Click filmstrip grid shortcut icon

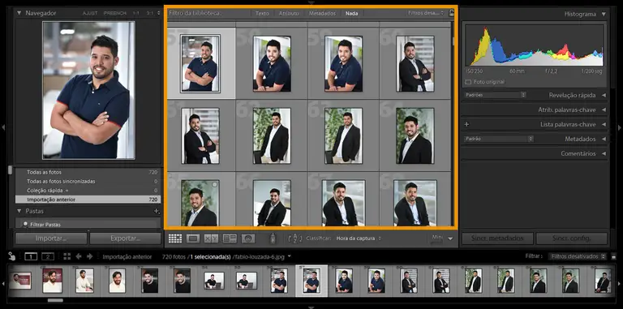coord(67,256)
